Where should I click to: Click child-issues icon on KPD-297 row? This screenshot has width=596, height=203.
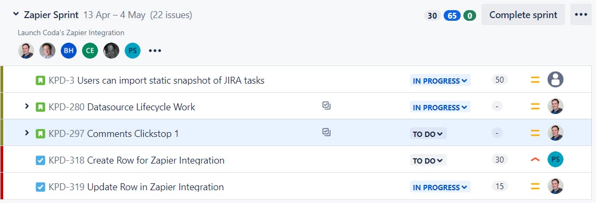click(326, 132)
